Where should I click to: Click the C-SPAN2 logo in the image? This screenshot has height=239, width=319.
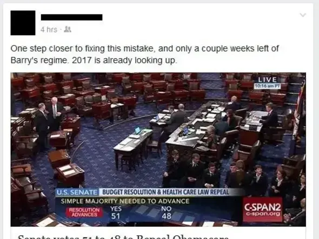[262, 209]
